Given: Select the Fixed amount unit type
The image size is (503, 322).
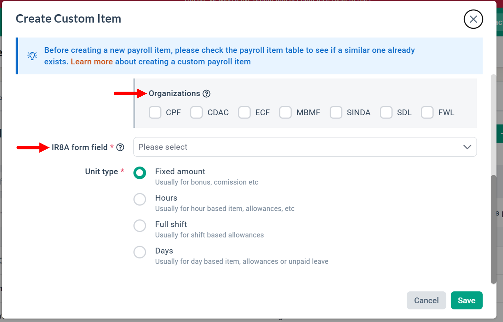Looking at the screenshot, I should point(140,173).
